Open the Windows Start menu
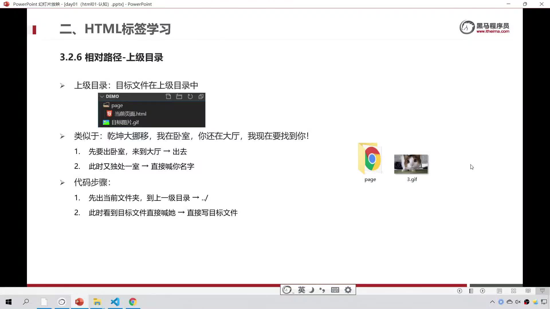Screen dimensions: 550x309 point(9,302)
